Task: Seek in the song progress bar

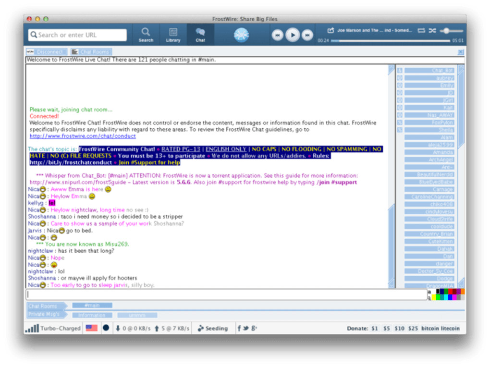Action: (390, 41)
